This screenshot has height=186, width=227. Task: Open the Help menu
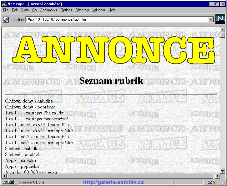[x=112, y=10]
